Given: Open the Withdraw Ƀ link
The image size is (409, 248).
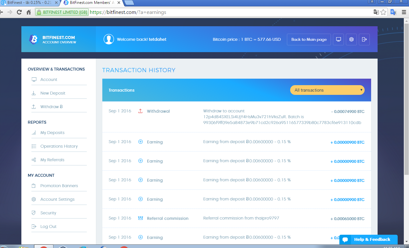Looking at the screenshot, I should pyautogui.click(x=51, y=107).
